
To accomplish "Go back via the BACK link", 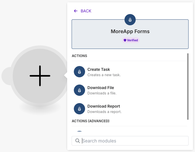I will tap(86, 11).
